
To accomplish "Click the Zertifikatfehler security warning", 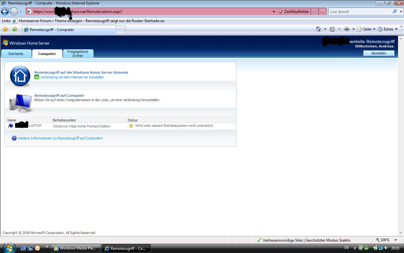I will (x=294, y=12).
